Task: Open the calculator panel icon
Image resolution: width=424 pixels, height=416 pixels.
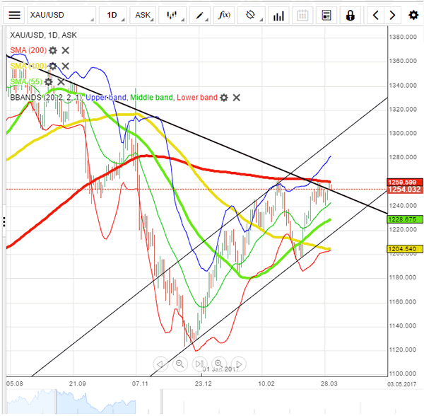Action: coord(326,15)
